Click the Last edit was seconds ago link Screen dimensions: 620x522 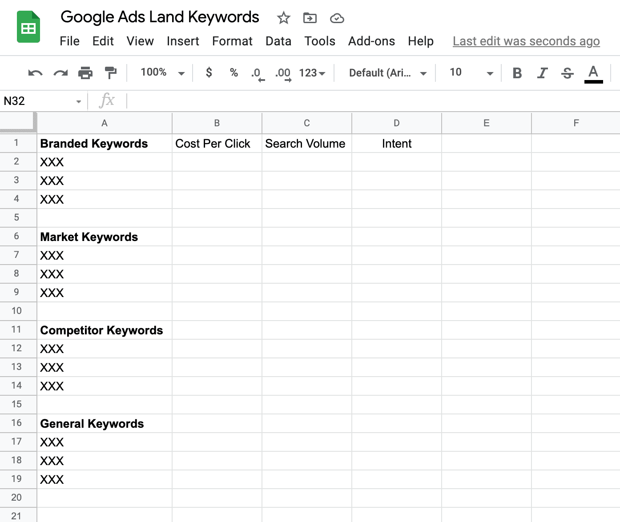pos(526,41)
